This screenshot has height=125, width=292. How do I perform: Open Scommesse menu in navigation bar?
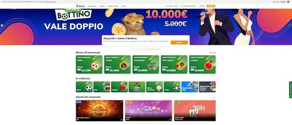[93, 6]
